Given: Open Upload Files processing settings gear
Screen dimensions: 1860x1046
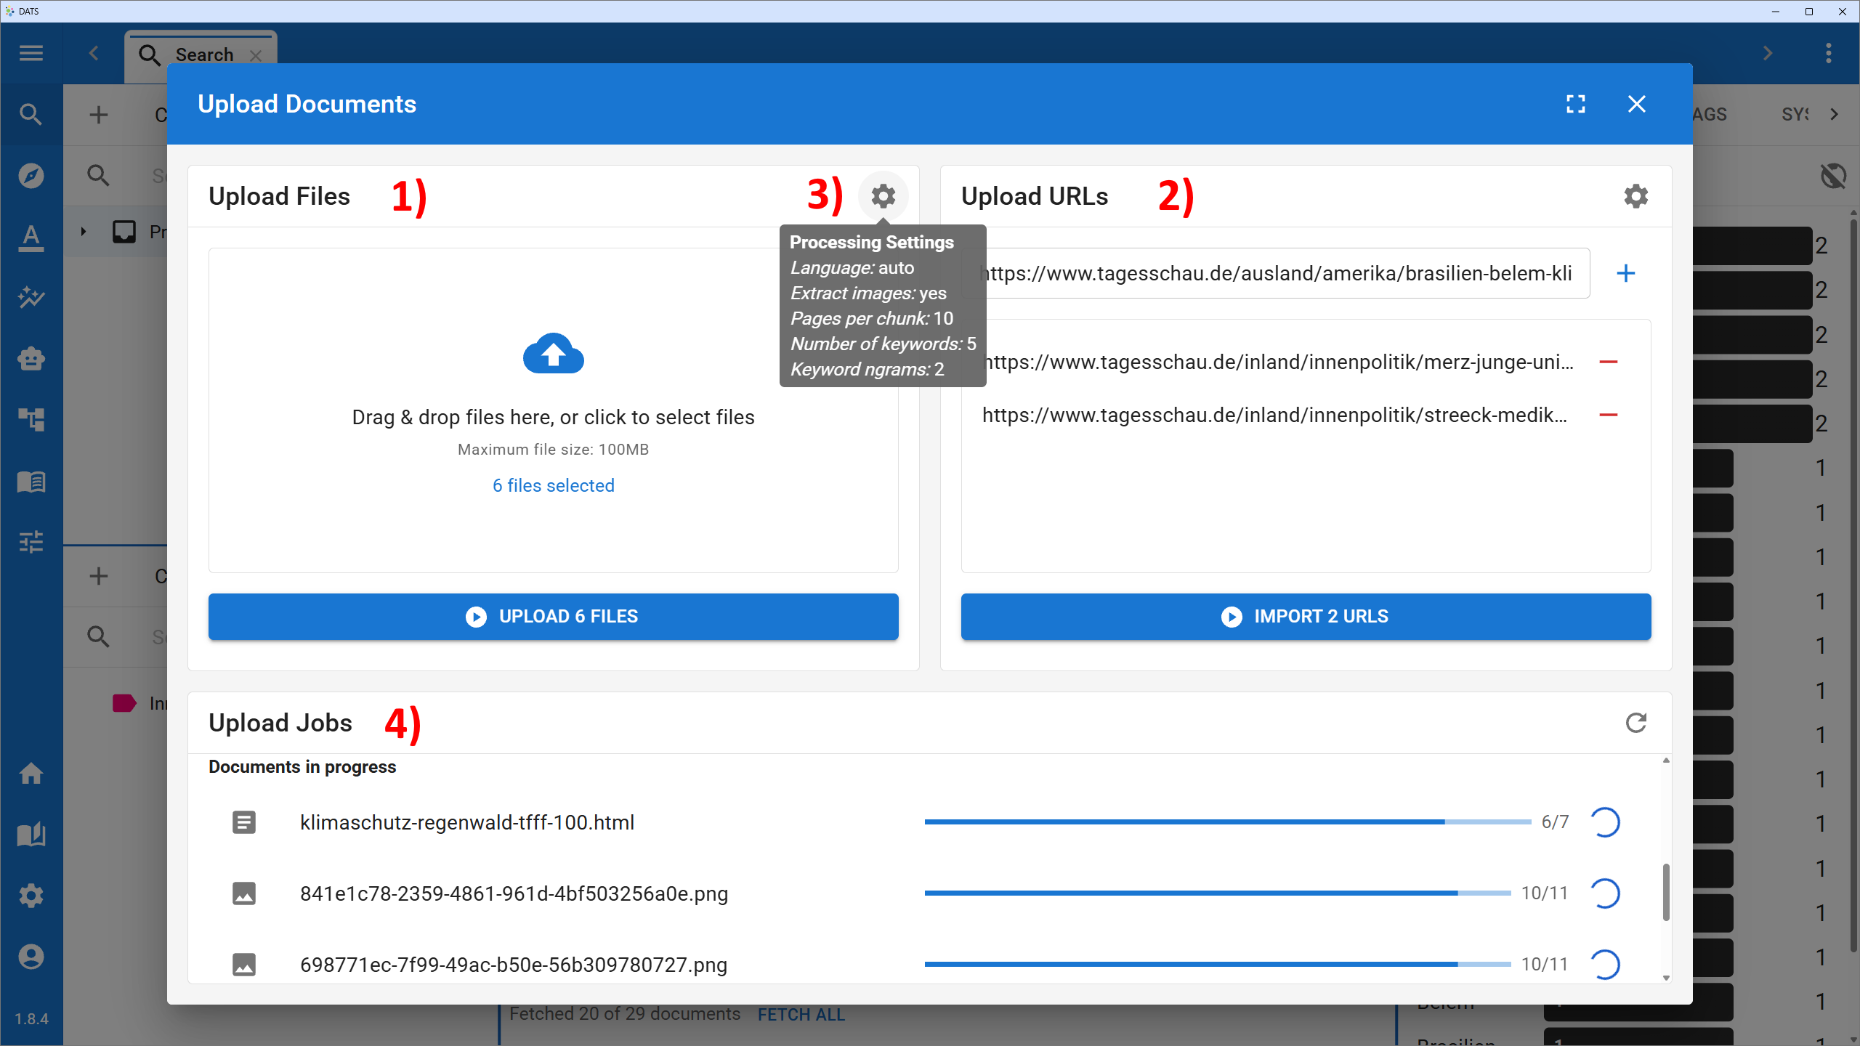Looking at the screenshot, I should click(883, 196).
